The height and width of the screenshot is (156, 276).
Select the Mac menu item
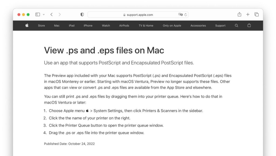coord(57,26)
